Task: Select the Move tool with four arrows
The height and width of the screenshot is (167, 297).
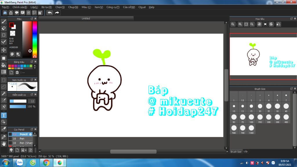Action: (x=3, y=50)
